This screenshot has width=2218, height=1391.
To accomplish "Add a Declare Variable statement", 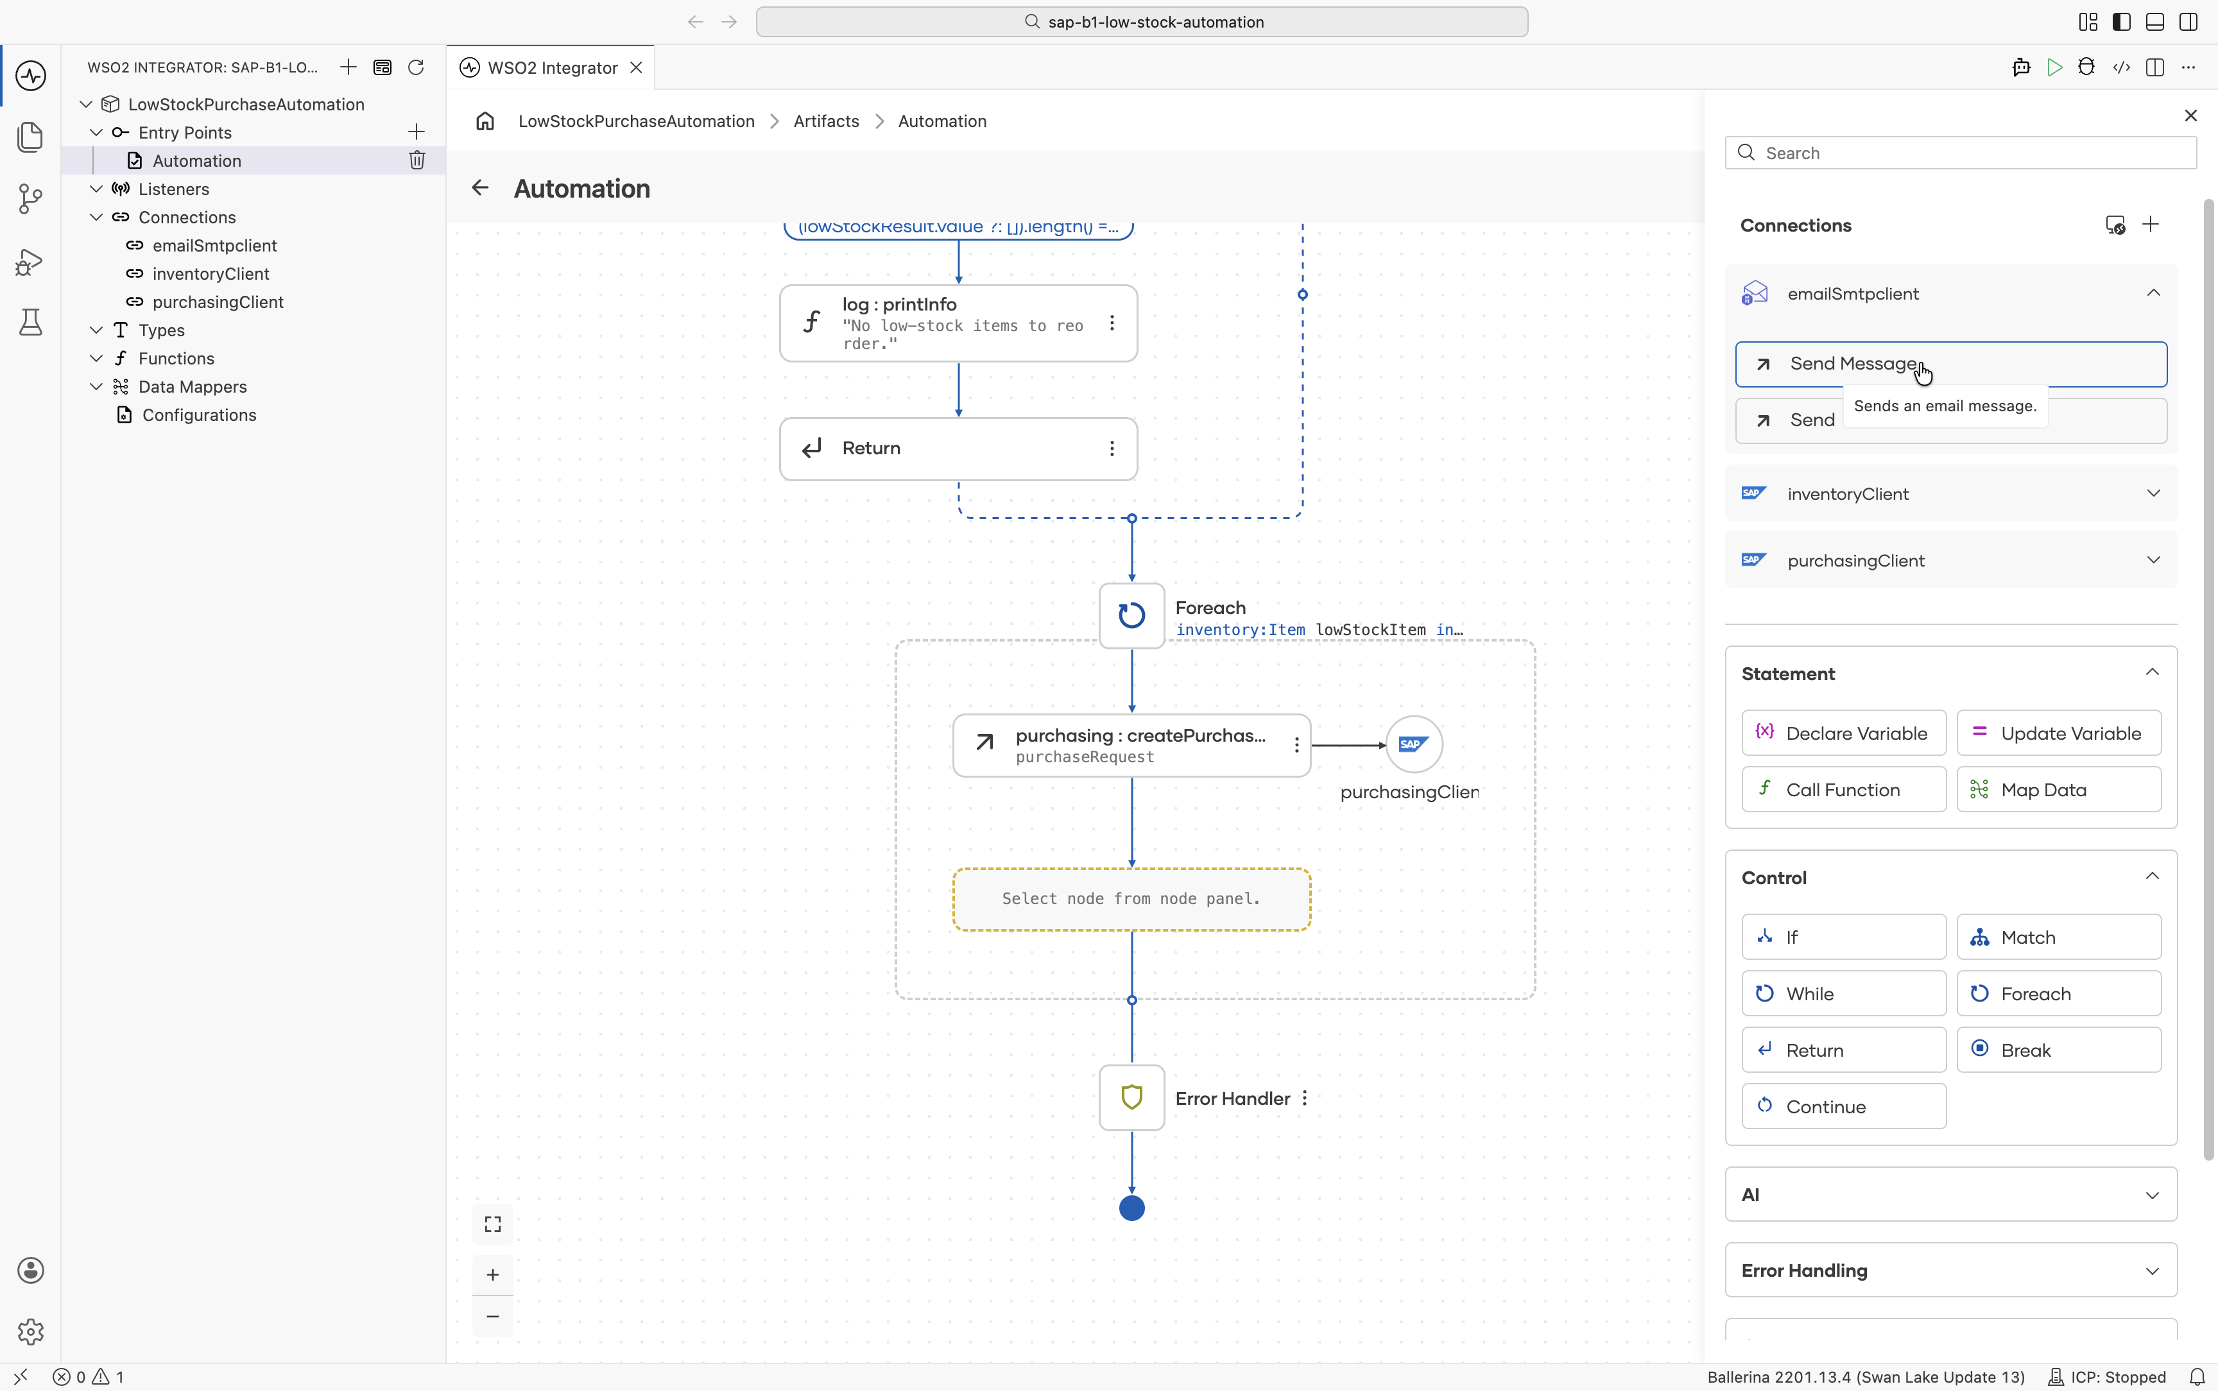I will [1844, 733].
